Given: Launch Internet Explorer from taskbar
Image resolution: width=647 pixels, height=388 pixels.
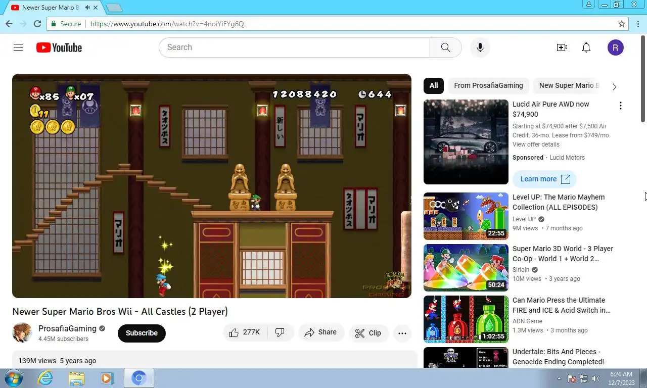Looking at the screenshot, I should click(45, 378).
